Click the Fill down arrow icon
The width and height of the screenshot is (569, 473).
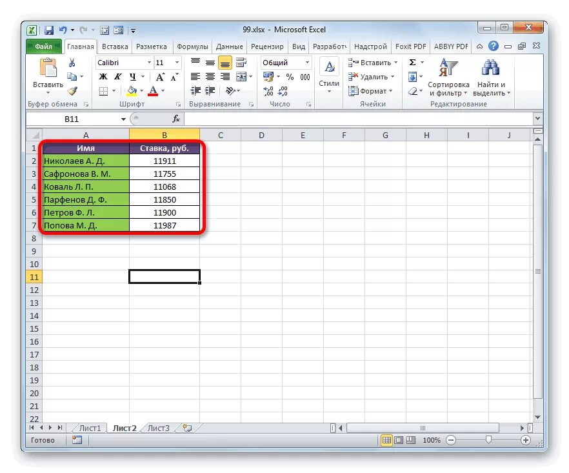413,77
